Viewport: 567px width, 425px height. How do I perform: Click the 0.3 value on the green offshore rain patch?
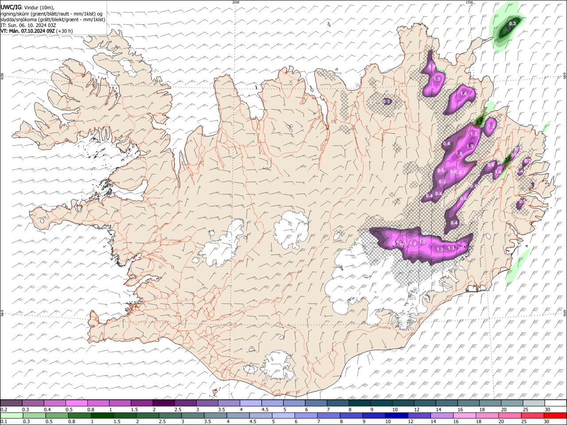click(x=513, y=23)
